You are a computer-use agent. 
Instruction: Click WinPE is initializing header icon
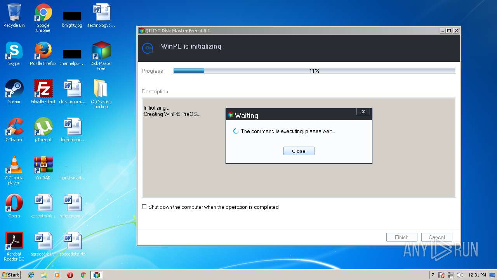pos(147,48)
